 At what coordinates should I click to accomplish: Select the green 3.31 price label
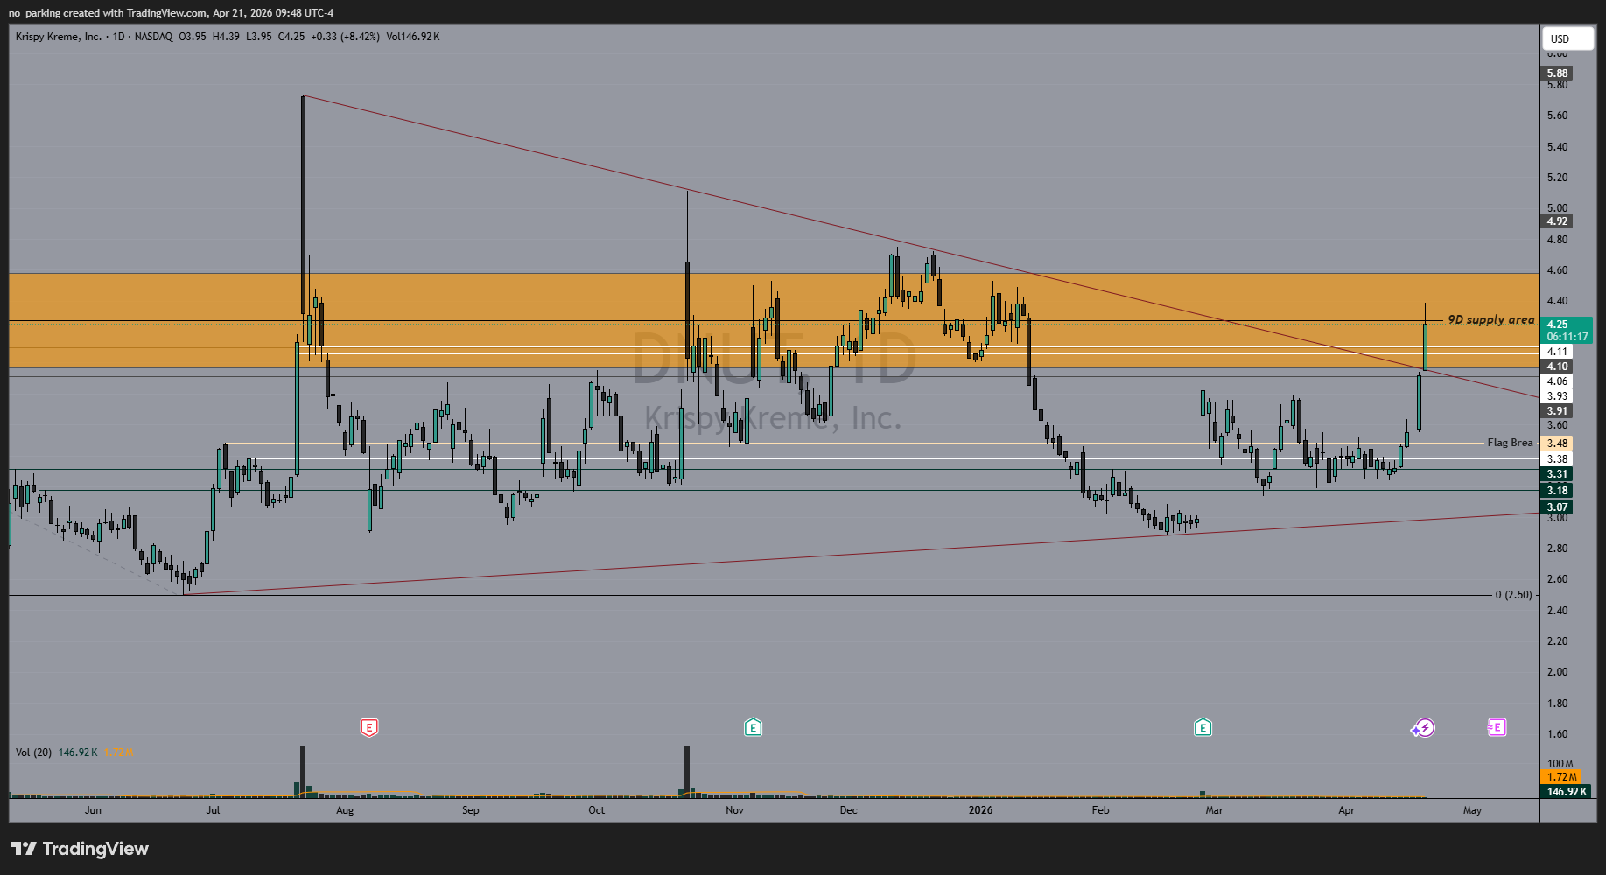pos(1558,474)
